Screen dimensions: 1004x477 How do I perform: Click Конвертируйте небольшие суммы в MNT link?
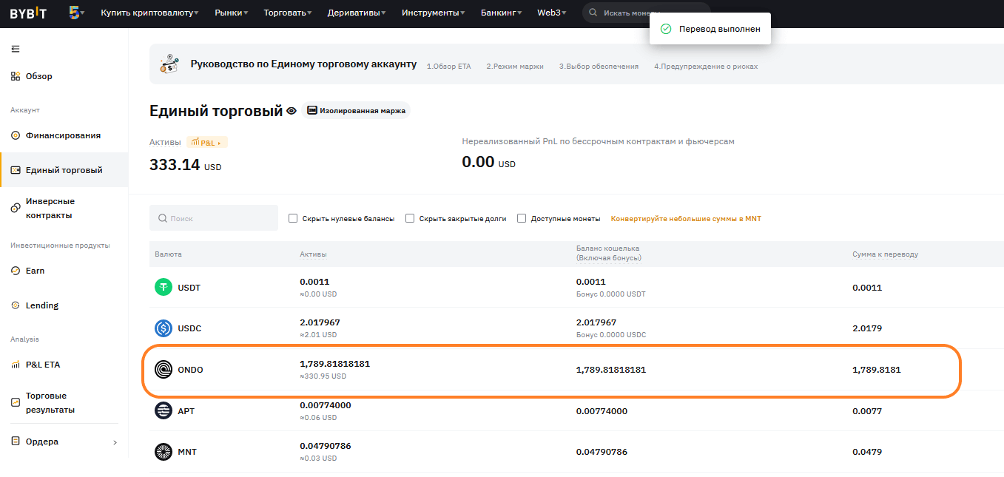686,219
